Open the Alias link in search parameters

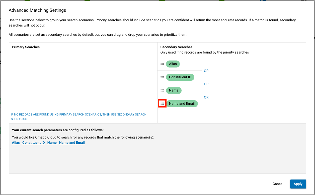16,142
